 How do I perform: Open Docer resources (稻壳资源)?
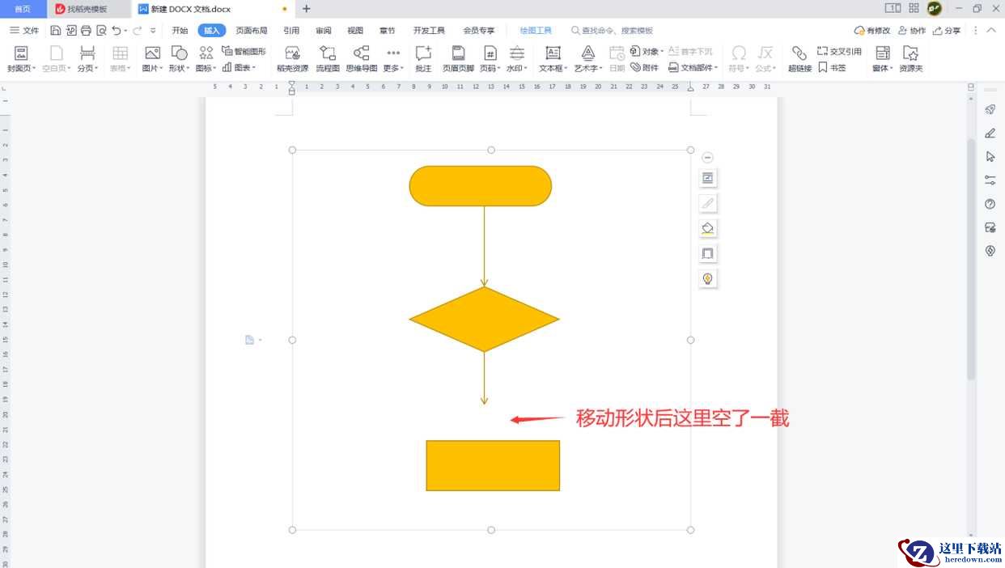pos(292,59)
